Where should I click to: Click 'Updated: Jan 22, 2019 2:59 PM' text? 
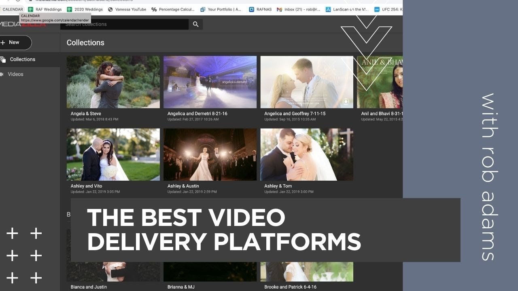pyautogui.click(x=192, y=192)
